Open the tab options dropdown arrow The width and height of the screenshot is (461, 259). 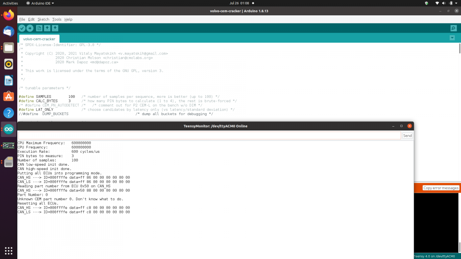[x=452, y=38]
